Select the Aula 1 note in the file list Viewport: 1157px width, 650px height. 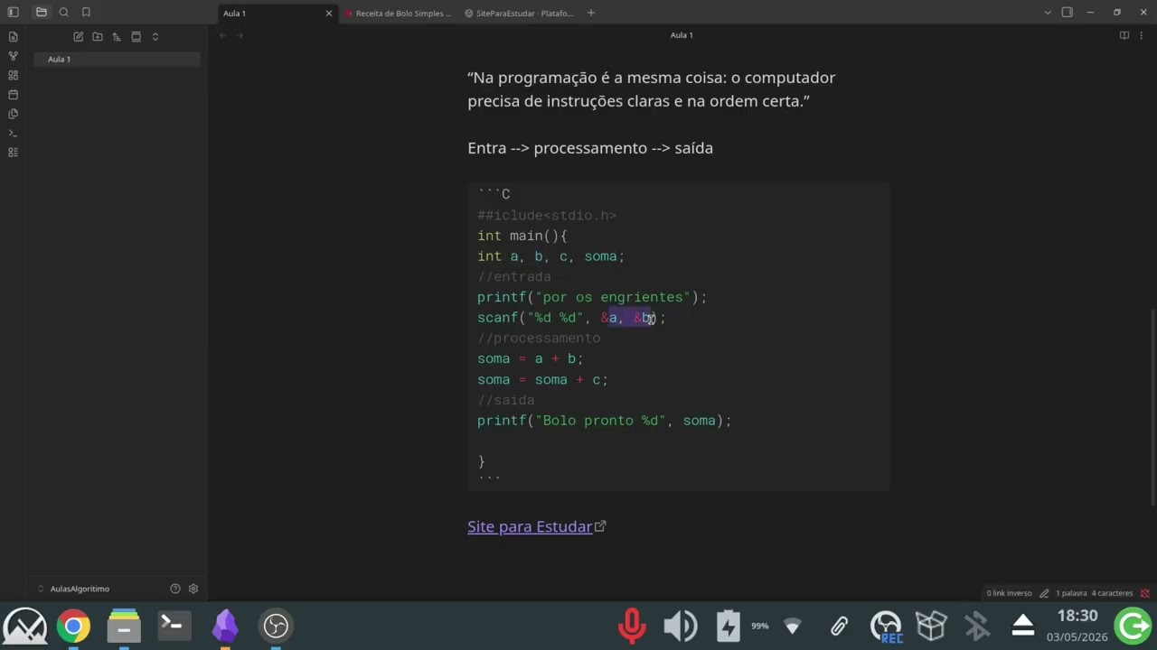117,59
